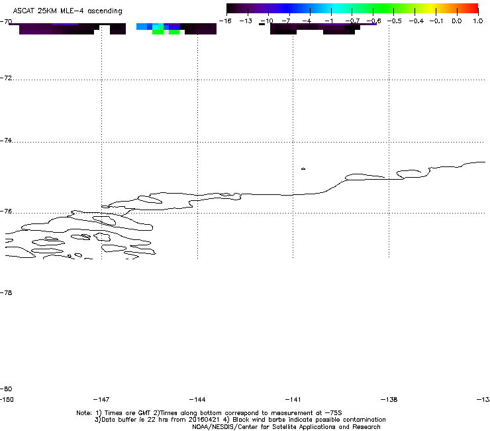Image resolution: width=490 pixels, height=431 pixels.
Task: Click the 'Data buffer is 22 hrs' note line
Action: 240,420
